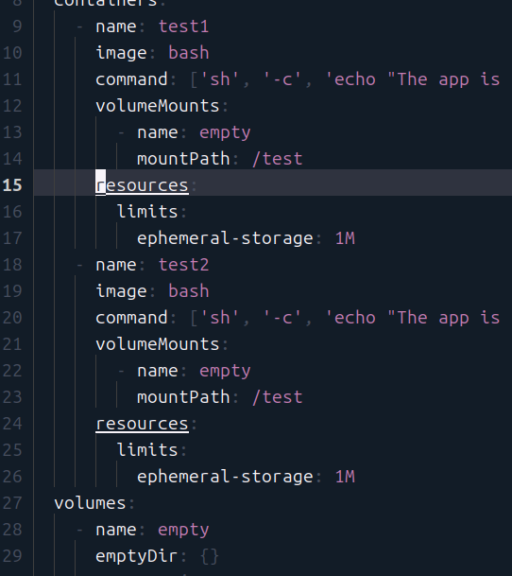Click the echo string on line 11
Screen dimensions: 512x576
[x=413, y=79]
